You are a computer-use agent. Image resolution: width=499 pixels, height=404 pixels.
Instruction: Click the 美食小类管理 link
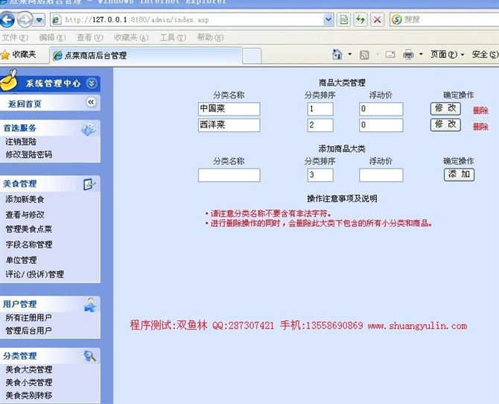point(29,382)
